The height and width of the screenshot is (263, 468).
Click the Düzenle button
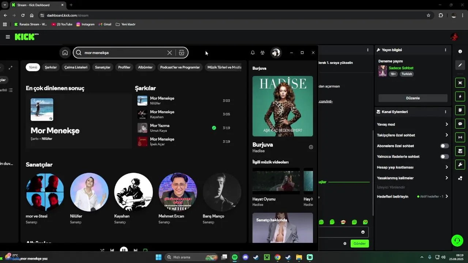coord(413,98)
